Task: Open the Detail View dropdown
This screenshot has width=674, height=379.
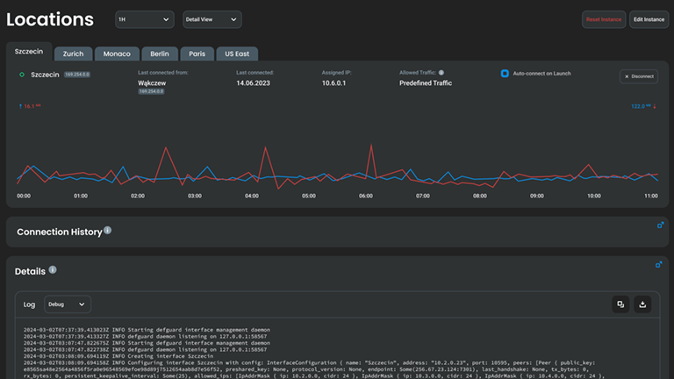Action: pyautogui.click(x=211, y=19)
